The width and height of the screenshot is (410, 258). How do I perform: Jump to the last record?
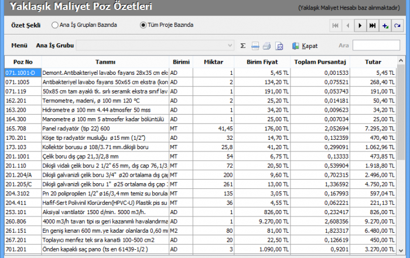pyautogui.click(x=373, y=26)
